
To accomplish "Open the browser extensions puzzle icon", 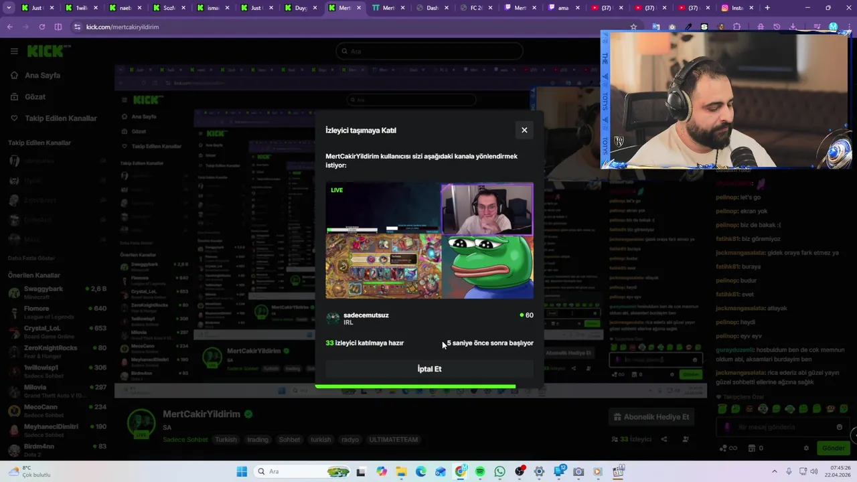I will pyautogui.click(x=737, y=27).
